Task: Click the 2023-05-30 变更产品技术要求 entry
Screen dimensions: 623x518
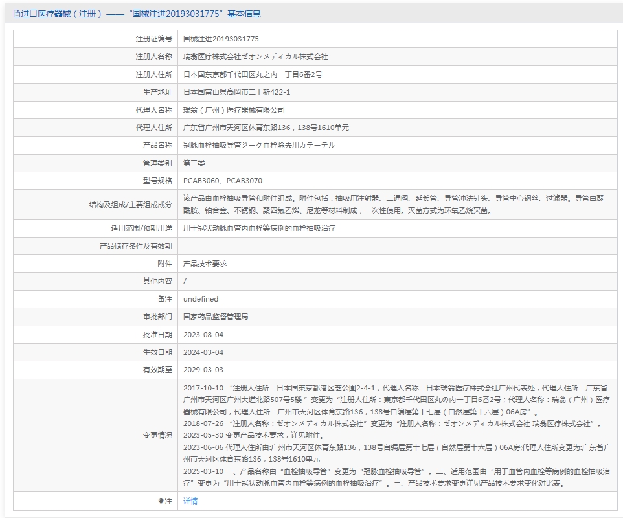Action: click(255, 435)
